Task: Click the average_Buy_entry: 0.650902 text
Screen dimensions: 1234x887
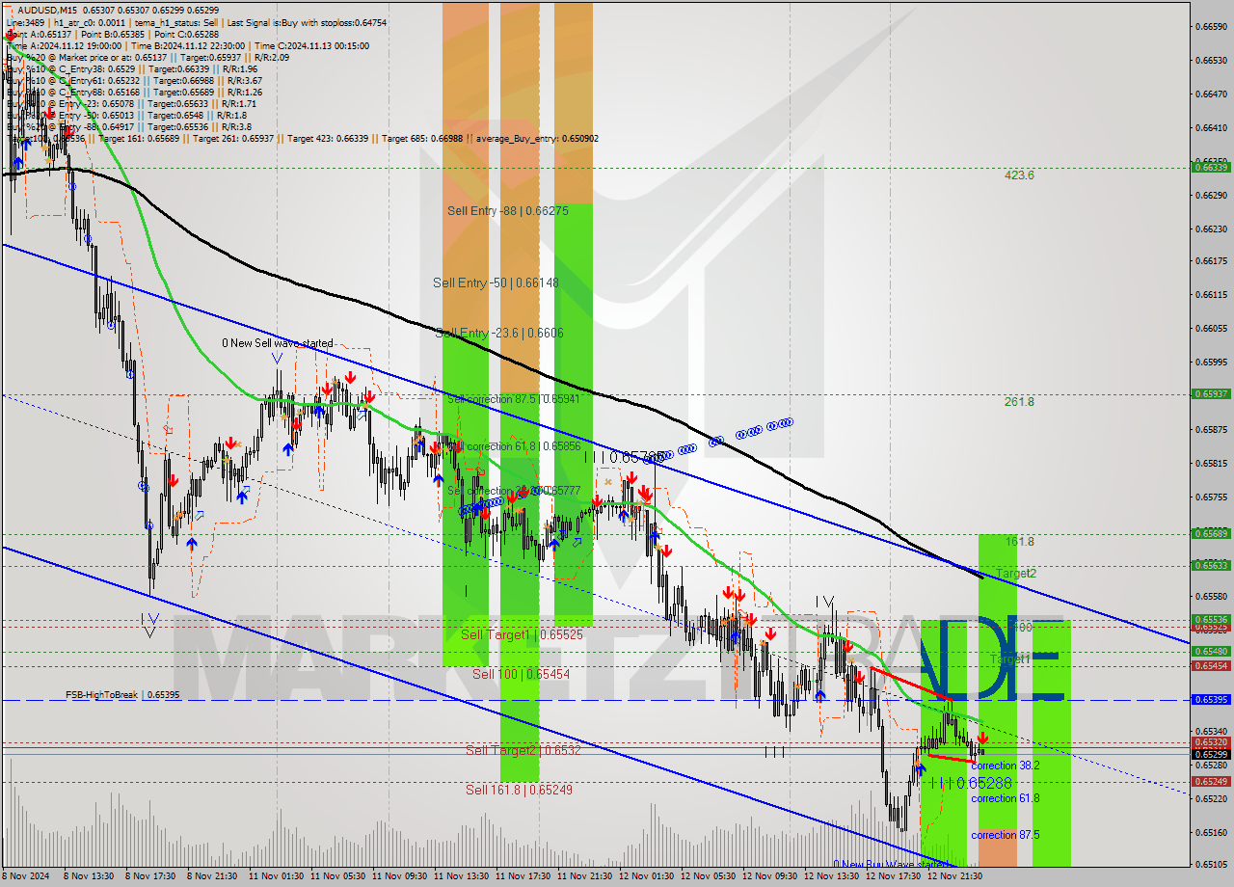Action: coord(537,139)
